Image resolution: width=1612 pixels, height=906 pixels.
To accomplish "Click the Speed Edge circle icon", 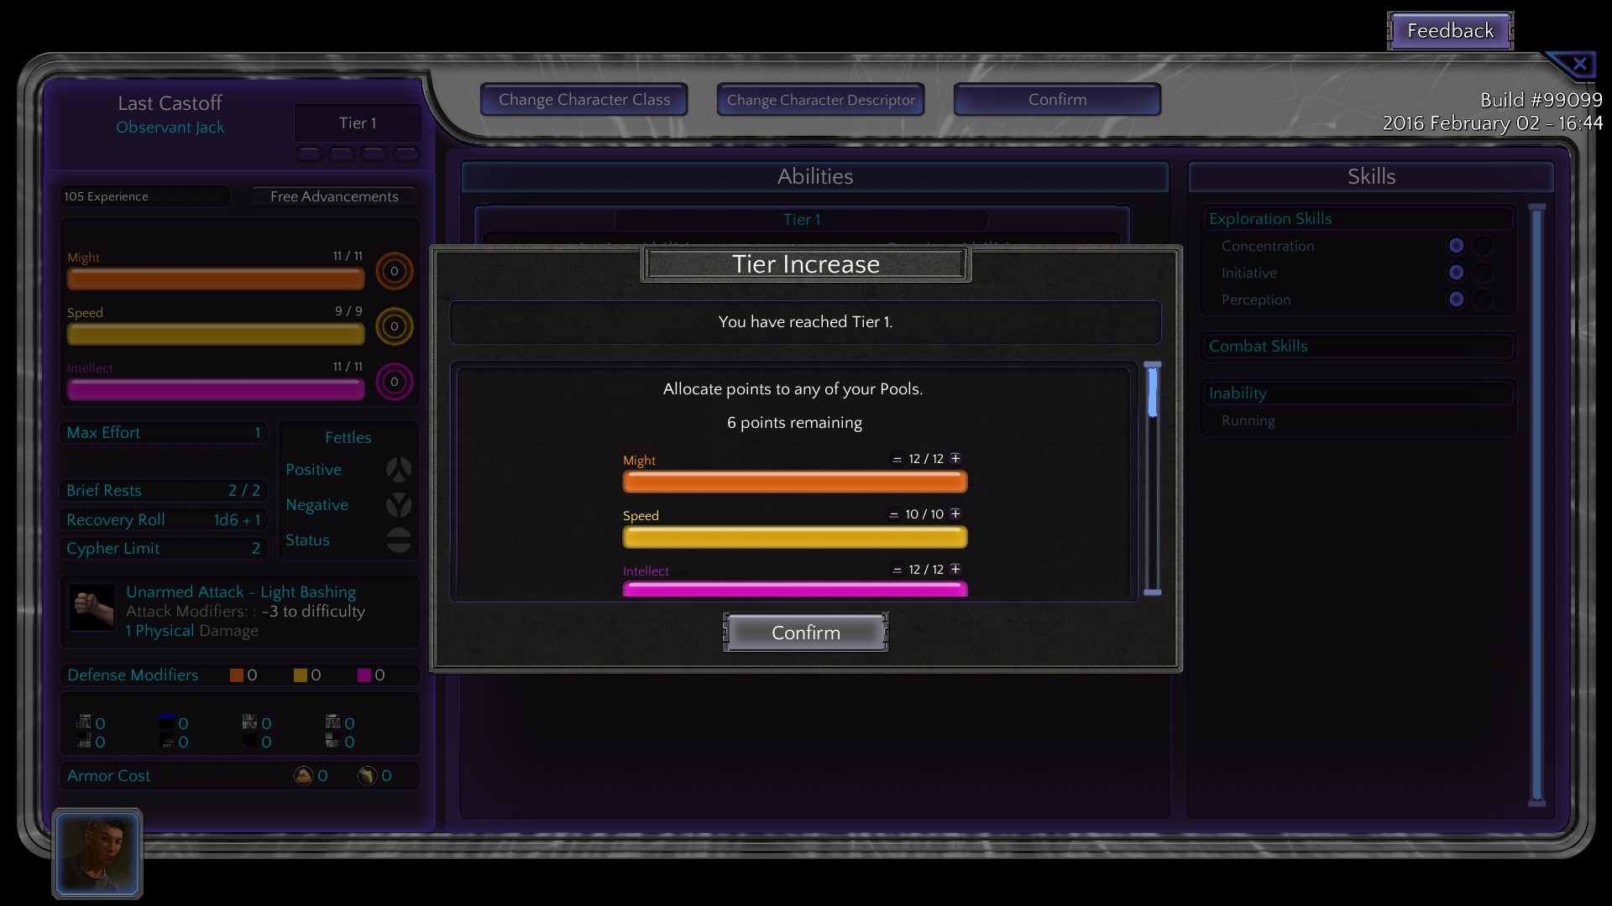I will 394,326.
